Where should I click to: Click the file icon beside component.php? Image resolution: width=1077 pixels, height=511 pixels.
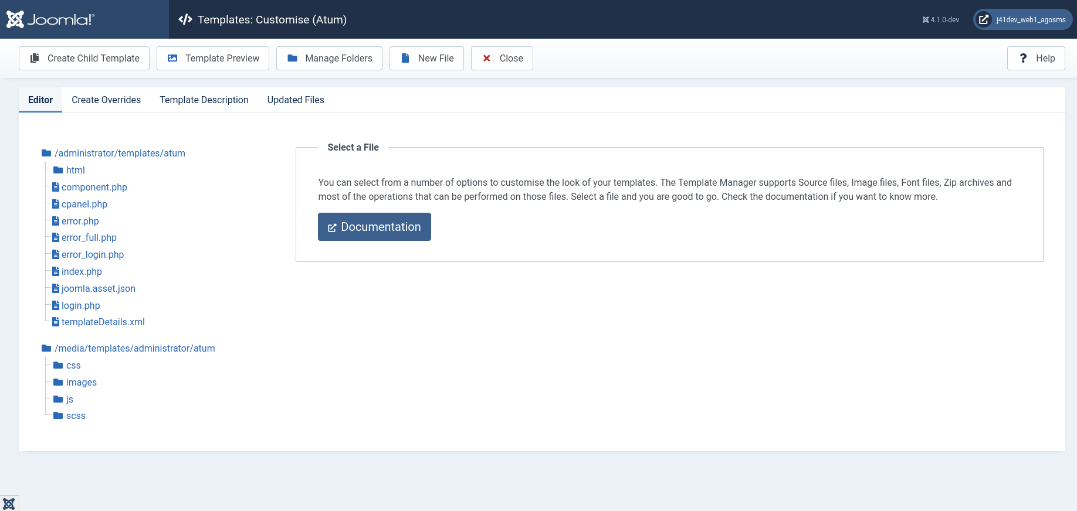coord(56,187)
